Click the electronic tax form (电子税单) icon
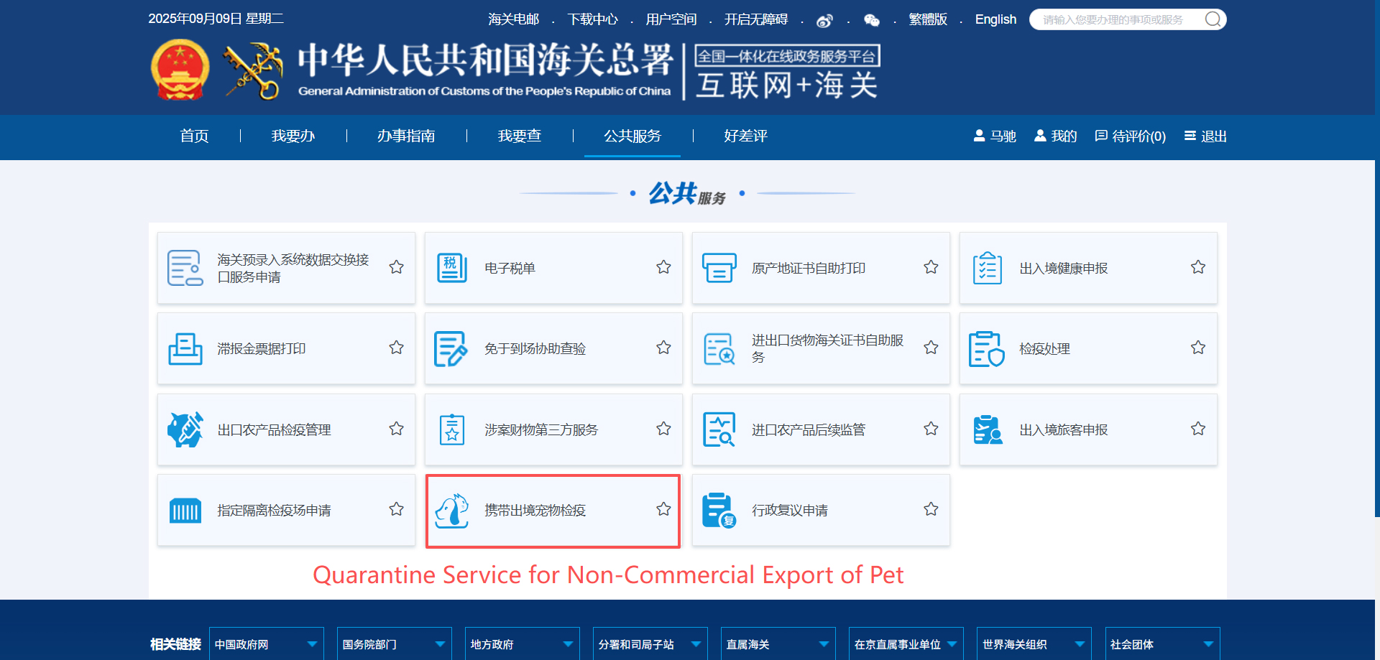This screenshot has height=660, width=1380. [x=452, y=268]
